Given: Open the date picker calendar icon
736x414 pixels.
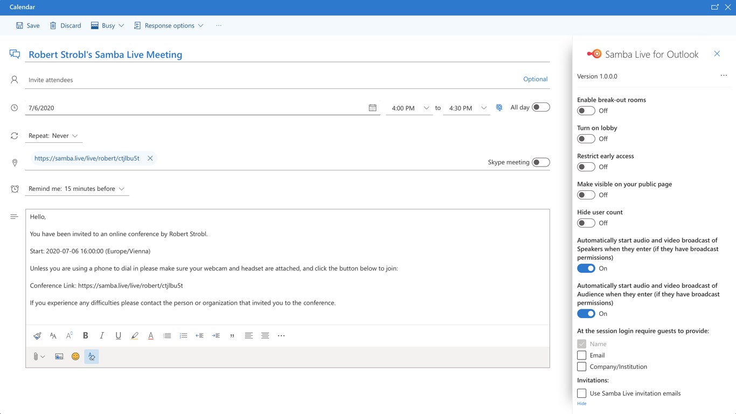Looking at the screenshot, I should pyautogui.click(x=372, y=108).
